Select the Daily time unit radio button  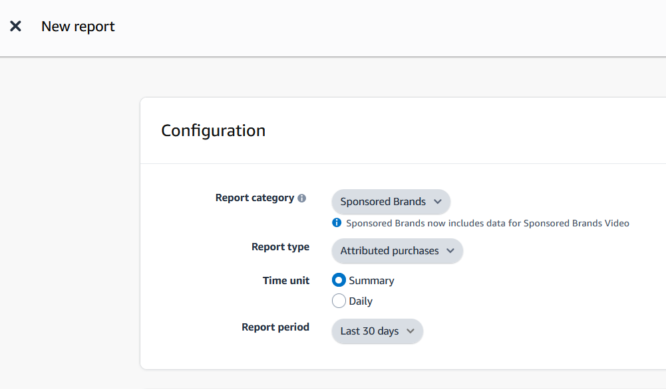click(339, 301)
